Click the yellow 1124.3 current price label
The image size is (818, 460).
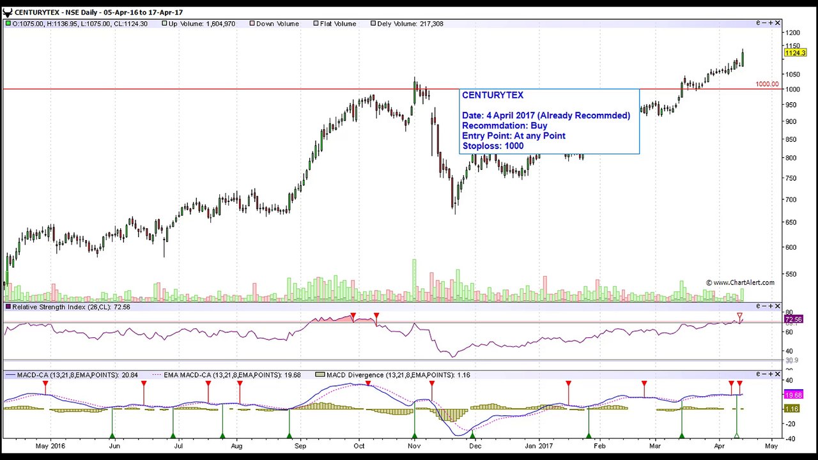794,53
